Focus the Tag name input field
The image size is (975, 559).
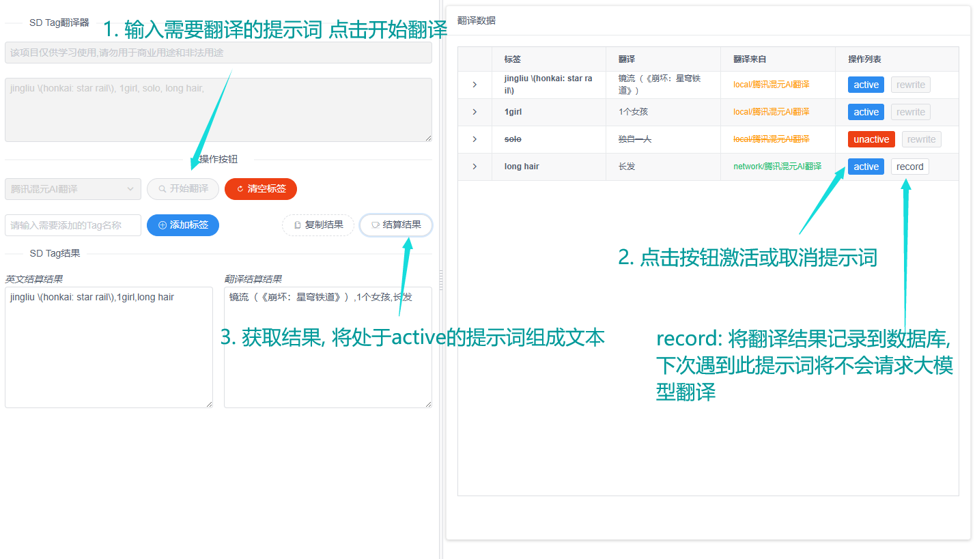click(72, 225)
